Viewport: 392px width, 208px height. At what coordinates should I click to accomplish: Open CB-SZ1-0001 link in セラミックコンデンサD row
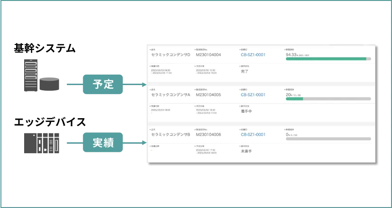click(x=253, y=55)
